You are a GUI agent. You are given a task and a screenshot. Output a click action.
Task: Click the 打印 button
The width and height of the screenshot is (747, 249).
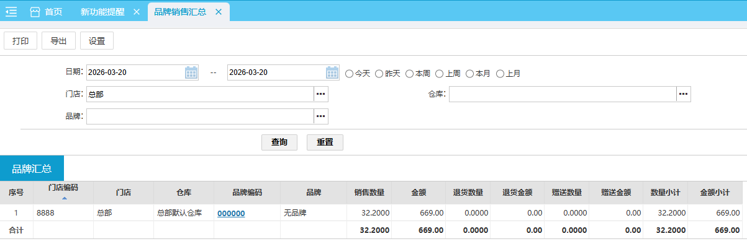click(20, 41)
